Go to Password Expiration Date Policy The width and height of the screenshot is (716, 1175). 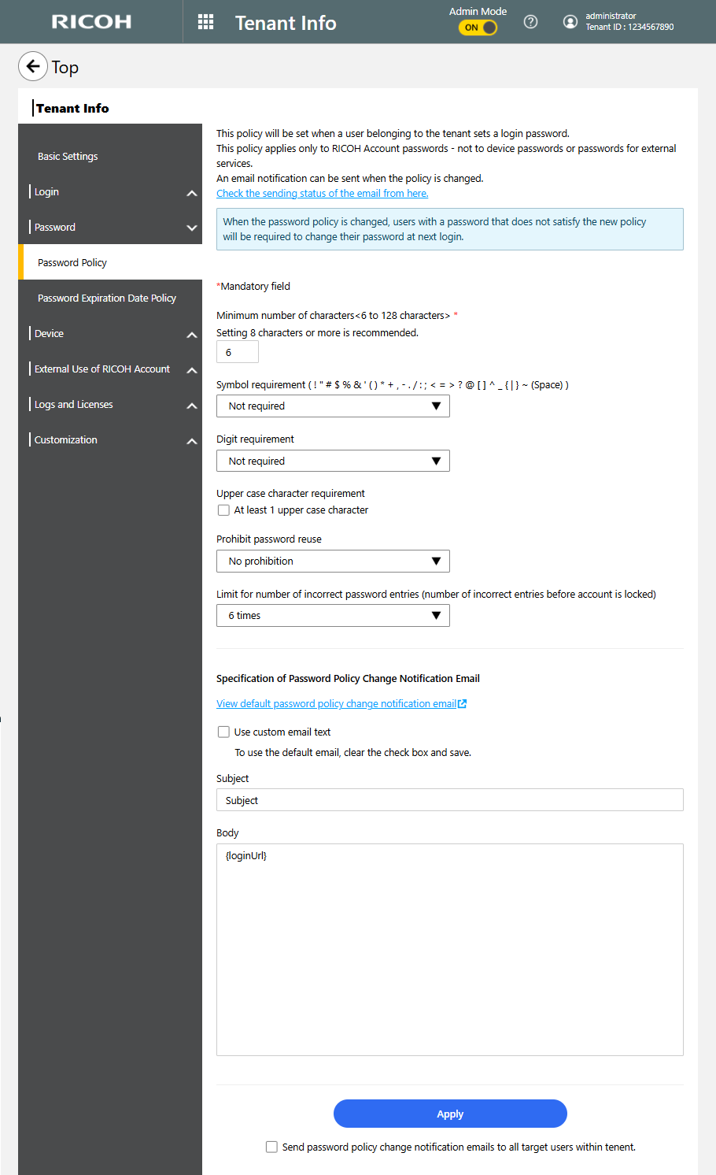tap(107, 298)
